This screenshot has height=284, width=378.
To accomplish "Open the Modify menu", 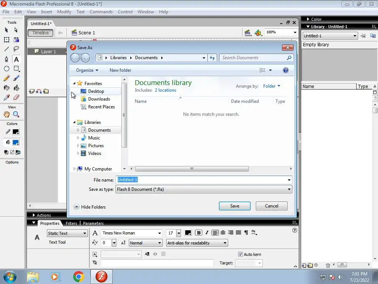I will pyautogui.click(x=64, y=12).
